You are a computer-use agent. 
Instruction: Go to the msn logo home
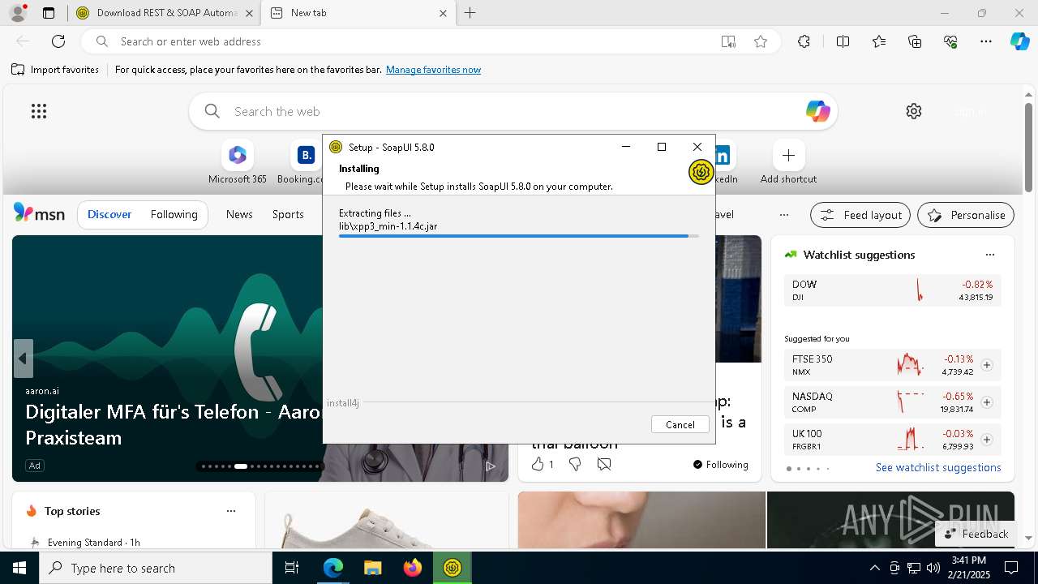point(39,213)
